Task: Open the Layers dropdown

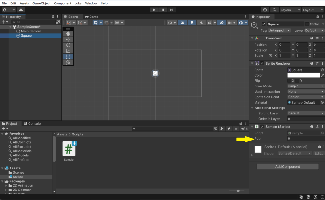Action: click(290, 10)
